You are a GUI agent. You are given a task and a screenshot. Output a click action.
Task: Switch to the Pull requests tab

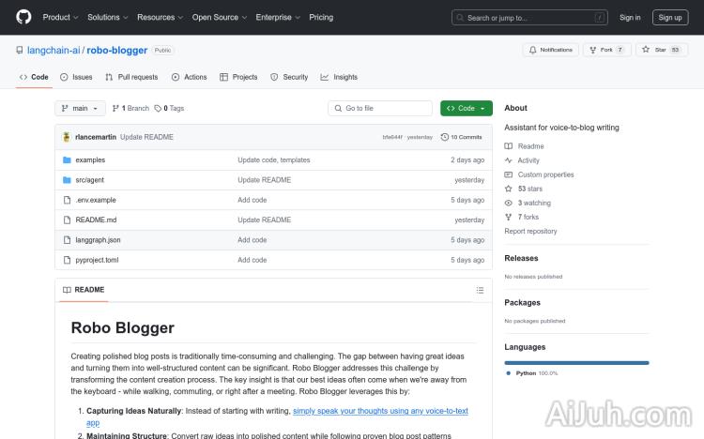coord(132,77)
